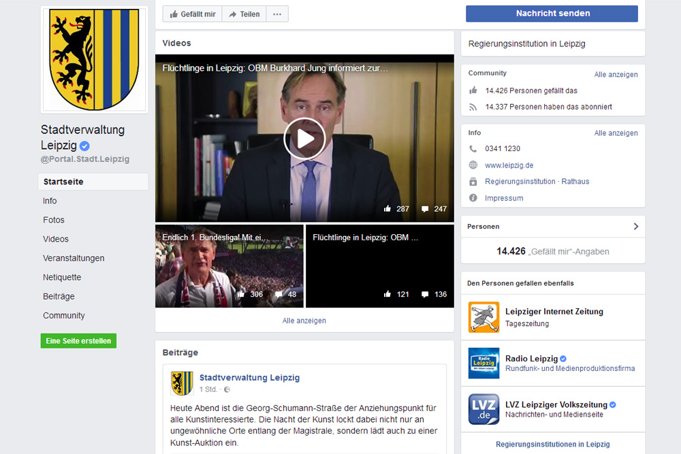
Task: Select the Teilen share icon
Action: [x=234, y=13]
